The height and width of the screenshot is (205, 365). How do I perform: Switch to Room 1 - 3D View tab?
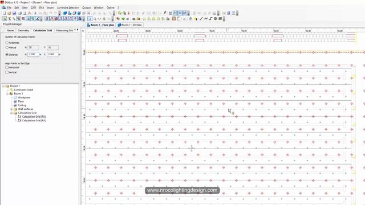click(129, 25)
